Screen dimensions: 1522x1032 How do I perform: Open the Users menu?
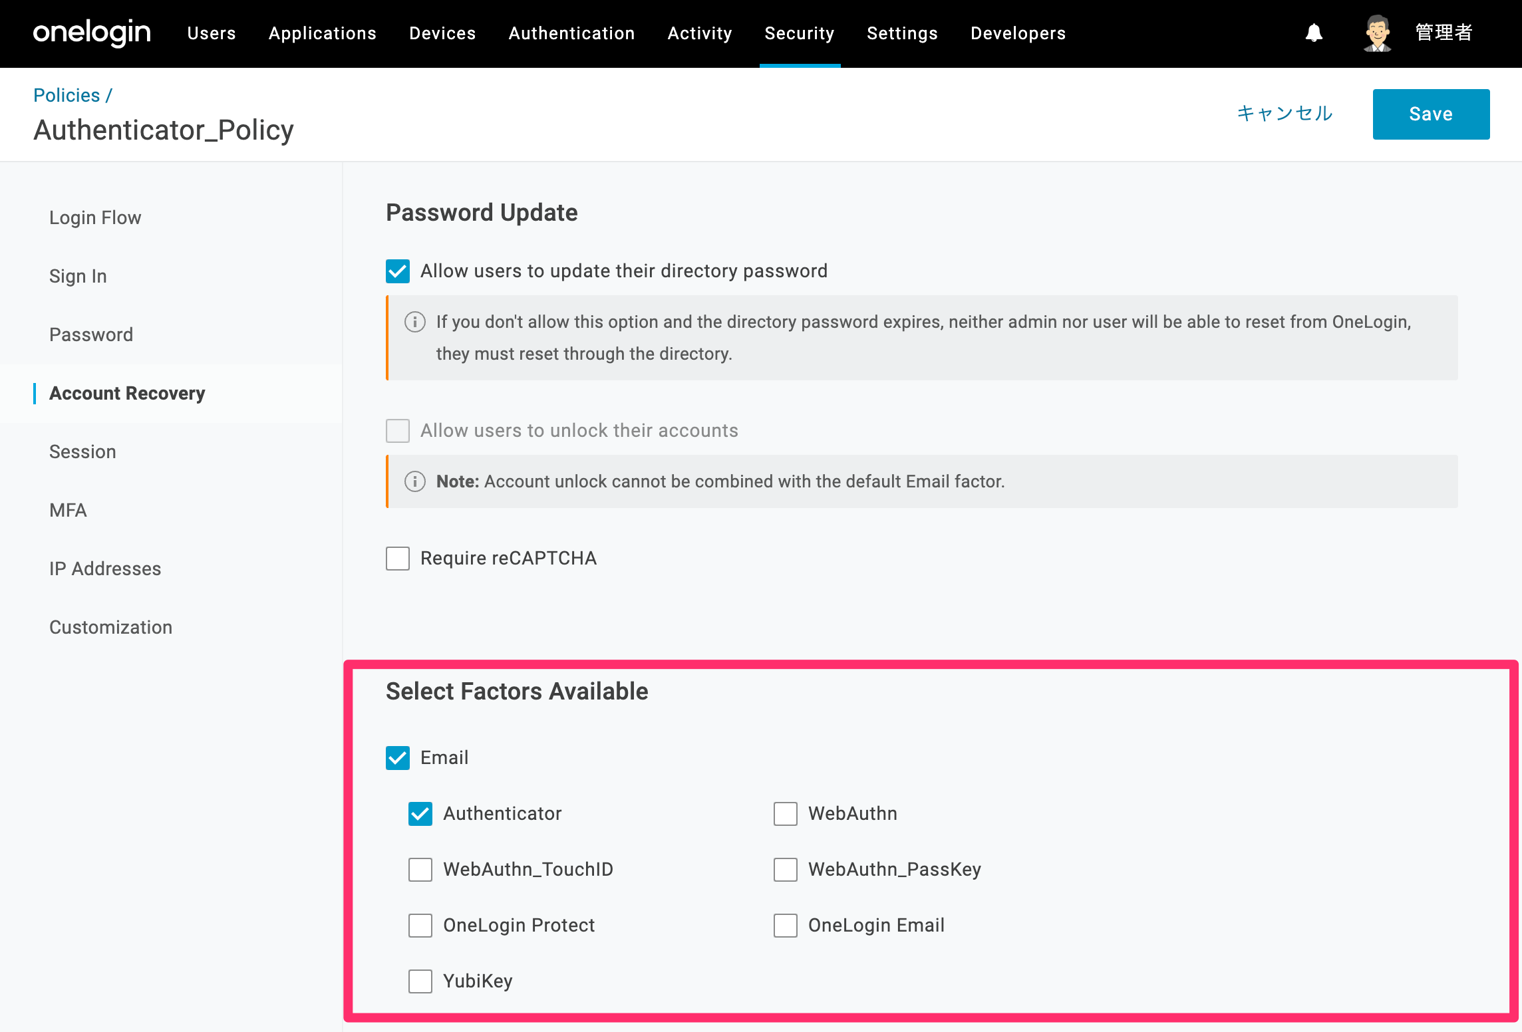pos(212,33)
